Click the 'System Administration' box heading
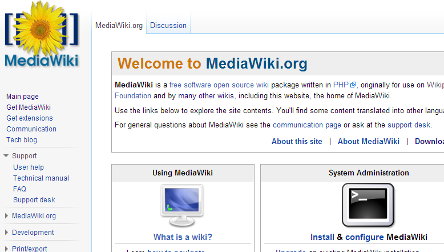Image resolution: width=444 pixels, height=252 pixels. [369, 173]
